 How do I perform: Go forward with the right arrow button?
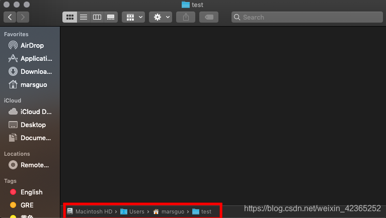23,17
